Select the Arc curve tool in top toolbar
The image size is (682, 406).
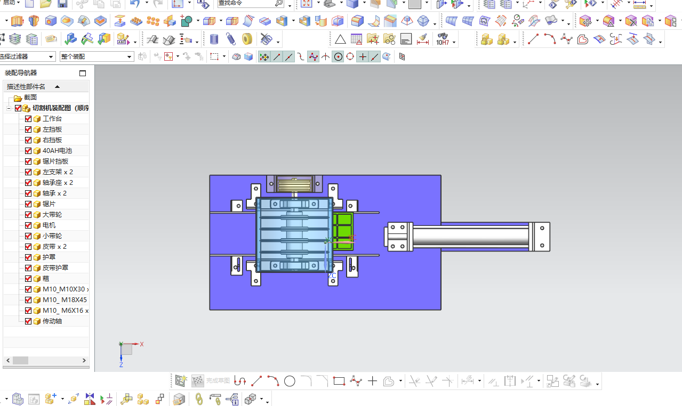click(x=550, y=39)
